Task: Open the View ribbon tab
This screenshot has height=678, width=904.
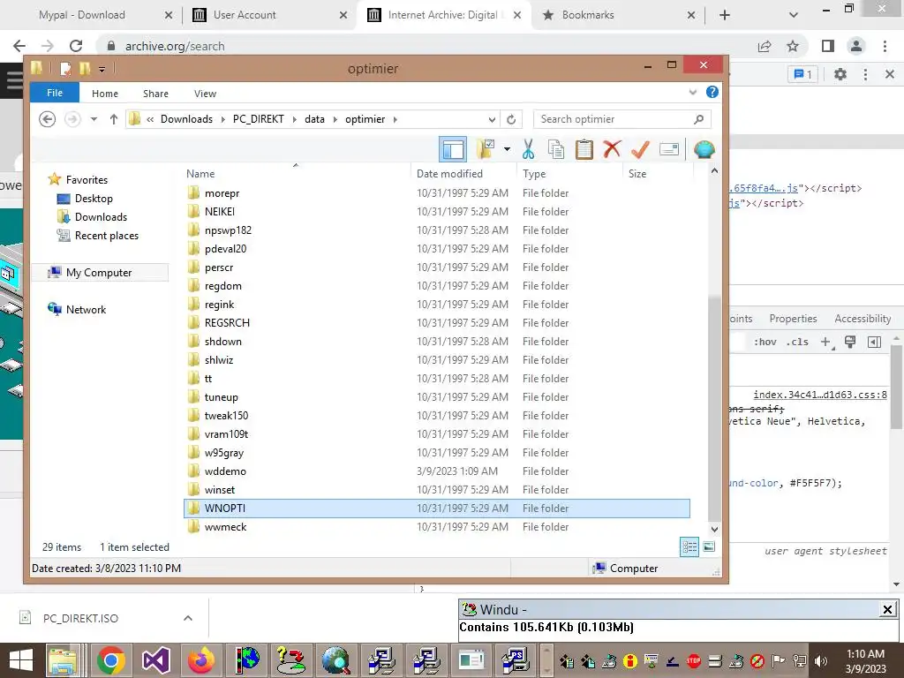Action: point(205,94)
